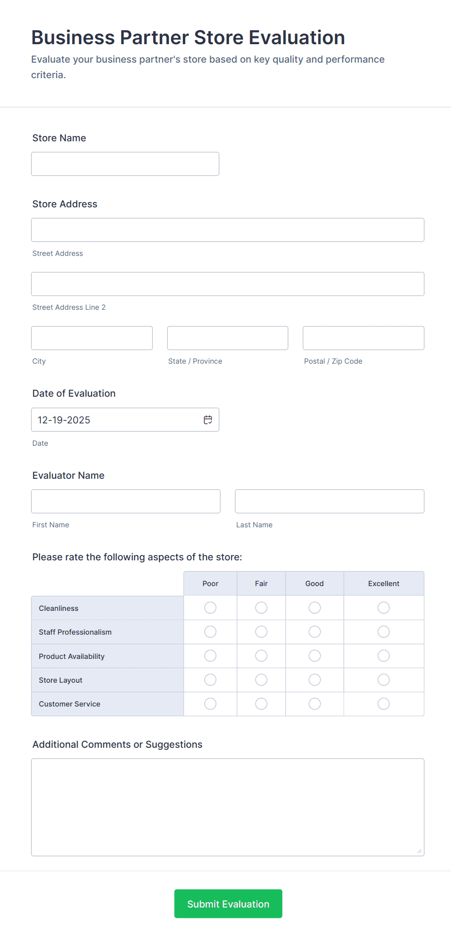Select Poor rating for Cleanliness
The width and height of the screenshot is (451, 942).
coord(210,607)
